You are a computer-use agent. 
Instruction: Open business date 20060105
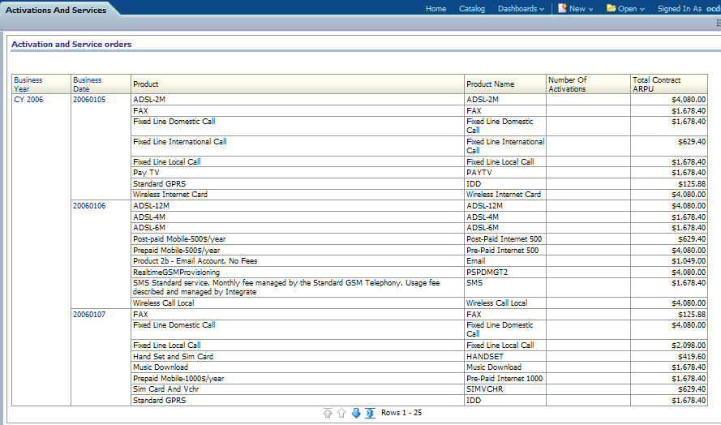pyautogui.click(x=89, y=99)
